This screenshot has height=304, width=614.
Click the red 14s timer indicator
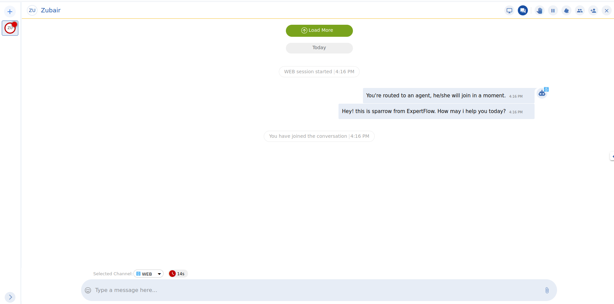pos(178,274)
